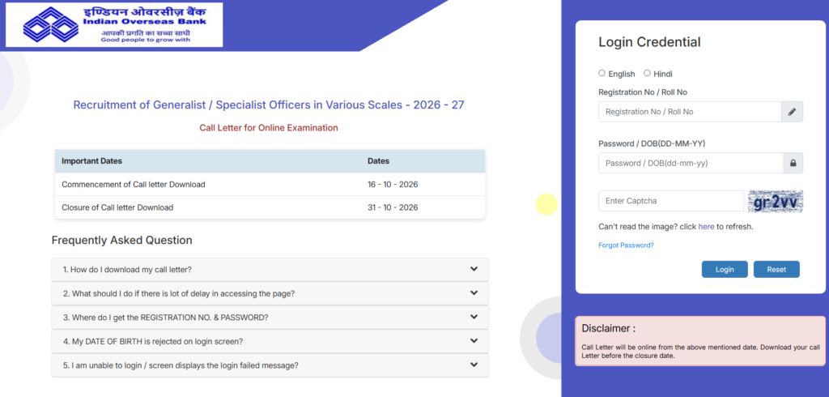The height and width of the screenshot is (397, 829).
Task: Click the 'Login Credential' heading
Action: (x=650, y=42)
